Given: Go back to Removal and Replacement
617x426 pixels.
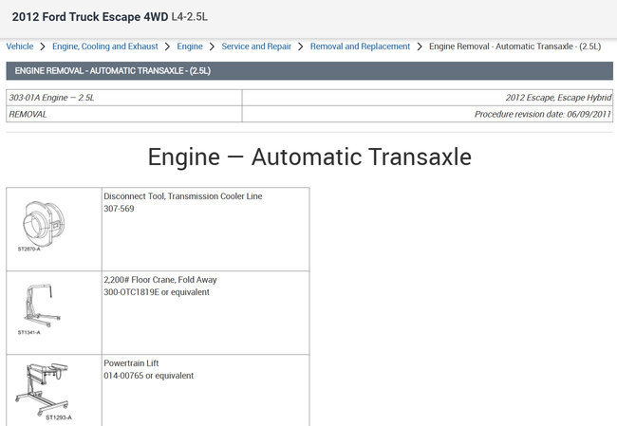Looking at the screenshot, I should click(360, 46).
